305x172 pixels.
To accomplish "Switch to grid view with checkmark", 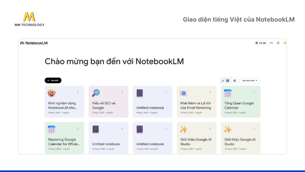I will pyautogui.click(x=226, y=81).
